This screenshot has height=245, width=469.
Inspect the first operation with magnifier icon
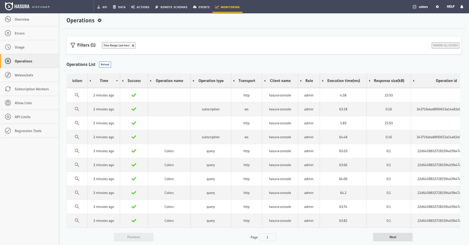click(x=77, y=95)
